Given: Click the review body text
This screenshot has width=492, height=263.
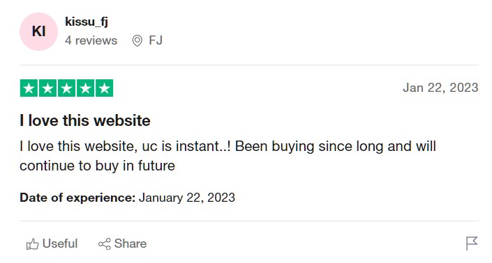Looking at the screenshot, I should [228, 156].
